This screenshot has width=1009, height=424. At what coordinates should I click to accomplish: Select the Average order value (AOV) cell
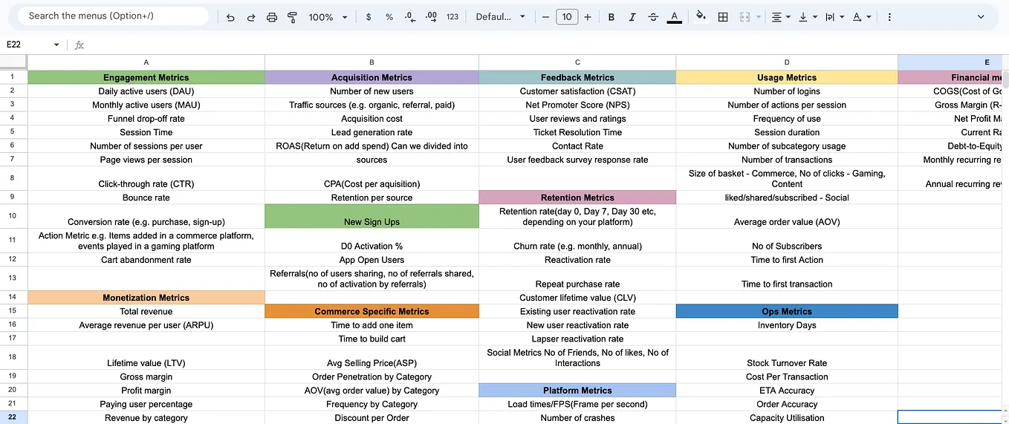[787, 217]
